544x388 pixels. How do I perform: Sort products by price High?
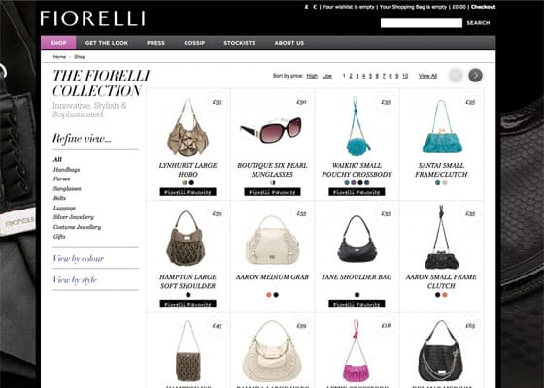[312, 76]
